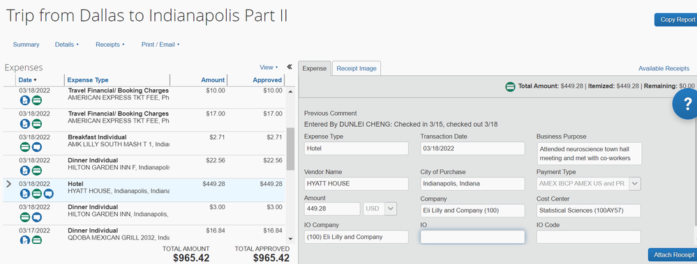Open the blue help question mark
This screenshot has height=264, width=697.
click(687, 104)
